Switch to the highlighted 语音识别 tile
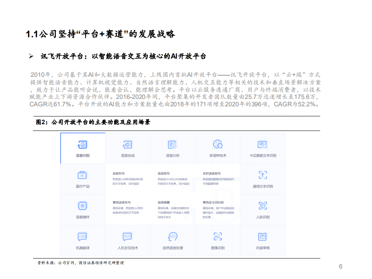The image size is (372, 279). (83, 148)
